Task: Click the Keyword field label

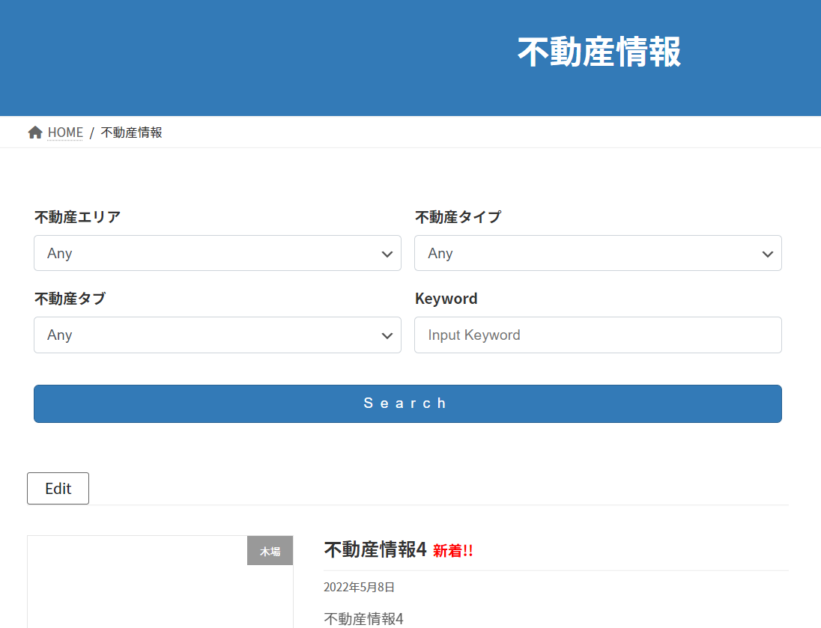Action: (x=446, y=299)
